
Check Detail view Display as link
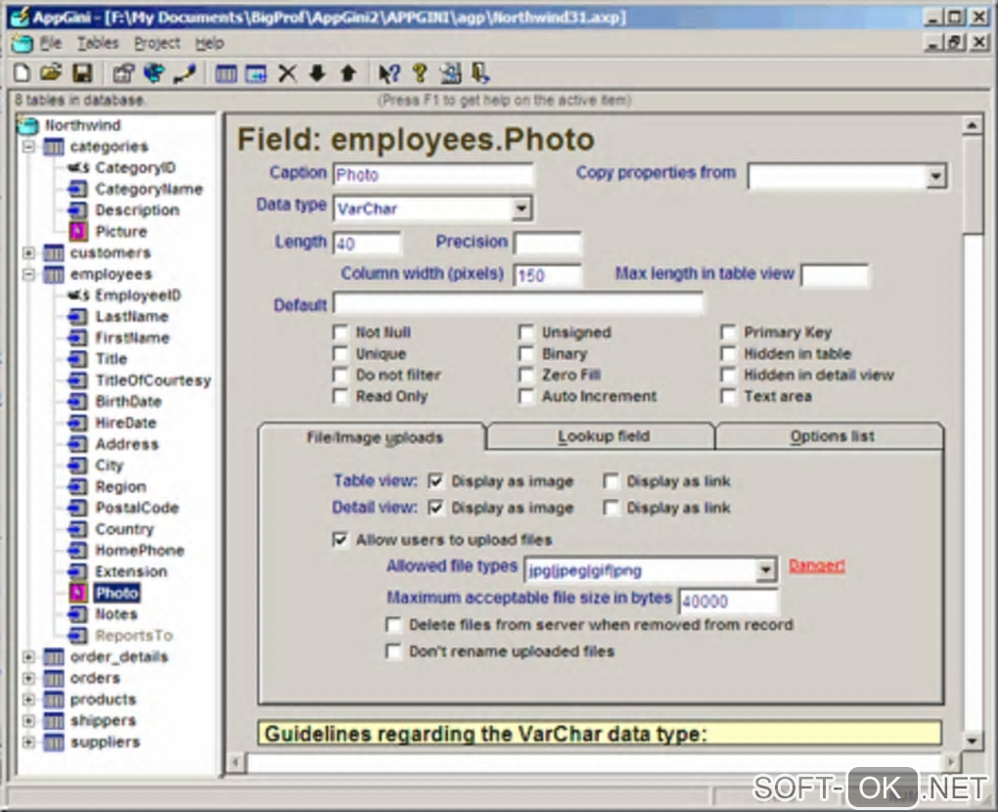(x=611, y=508)
